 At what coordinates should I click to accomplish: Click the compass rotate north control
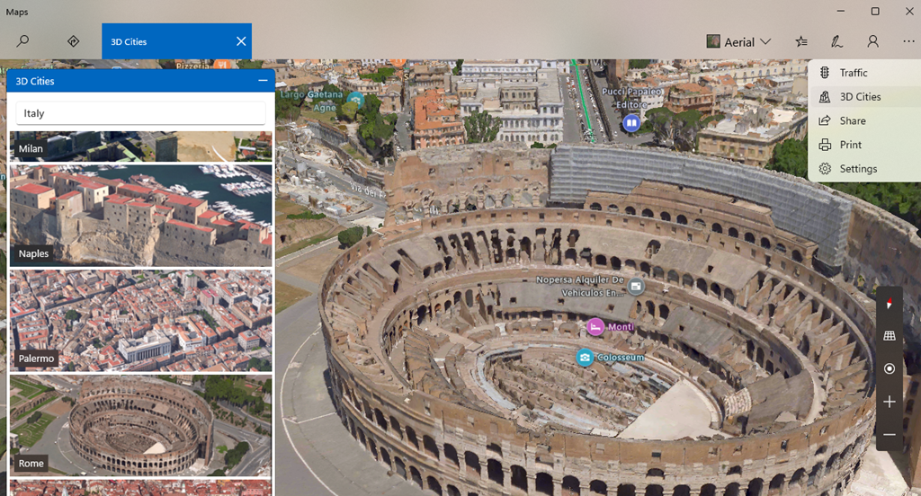point(890,304)
